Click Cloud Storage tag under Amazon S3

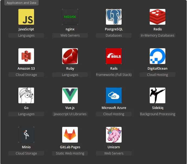point(26,75)
